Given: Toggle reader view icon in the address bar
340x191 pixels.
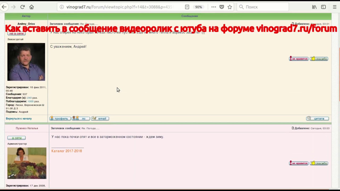Looking at the screenshot, I should click(187, 7).
